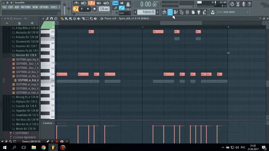Expand the Olympia Kit 128 G folder
This screenshot has width=269, height=151.
pyautogui.click(x=25, y=102)
